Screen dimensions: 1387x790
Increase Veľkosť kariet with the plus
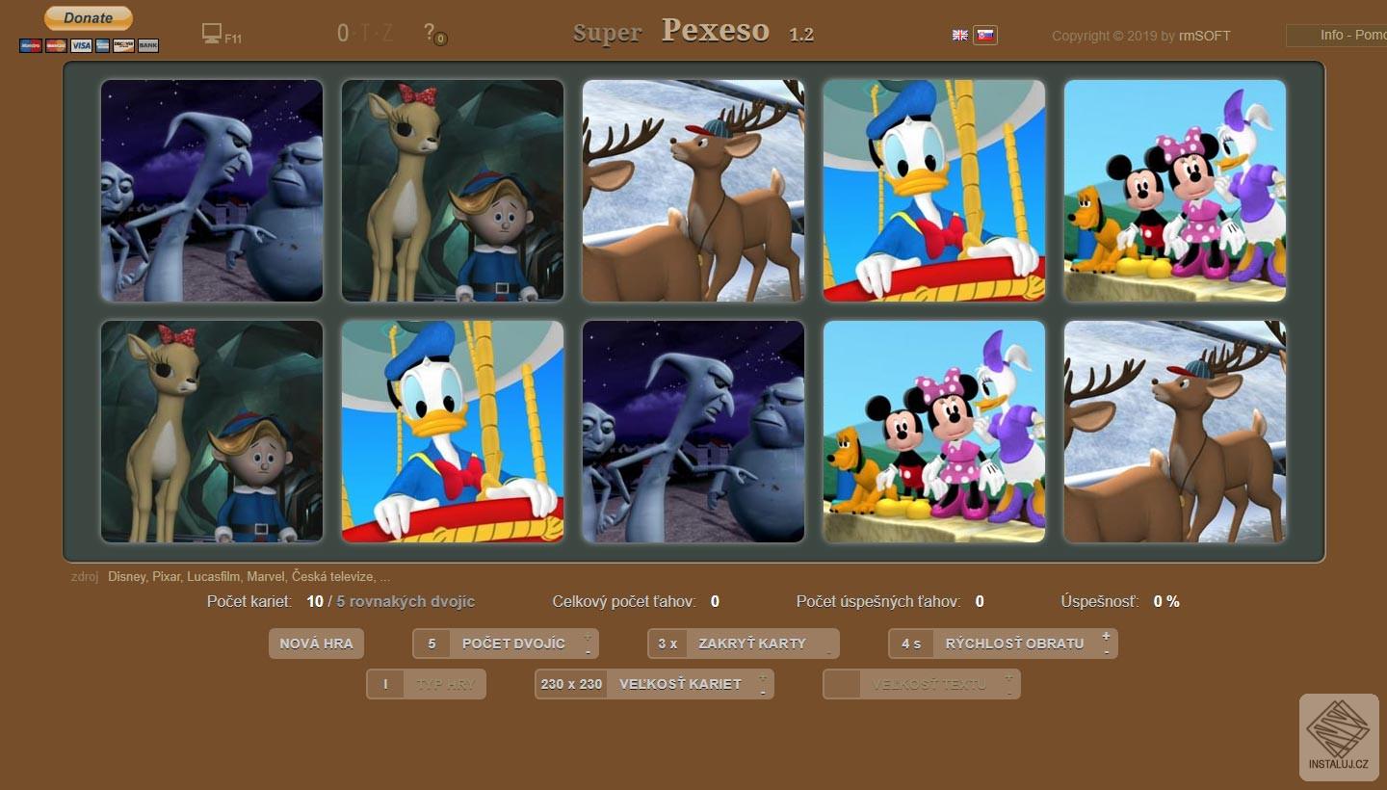click(x=763, y=677)
